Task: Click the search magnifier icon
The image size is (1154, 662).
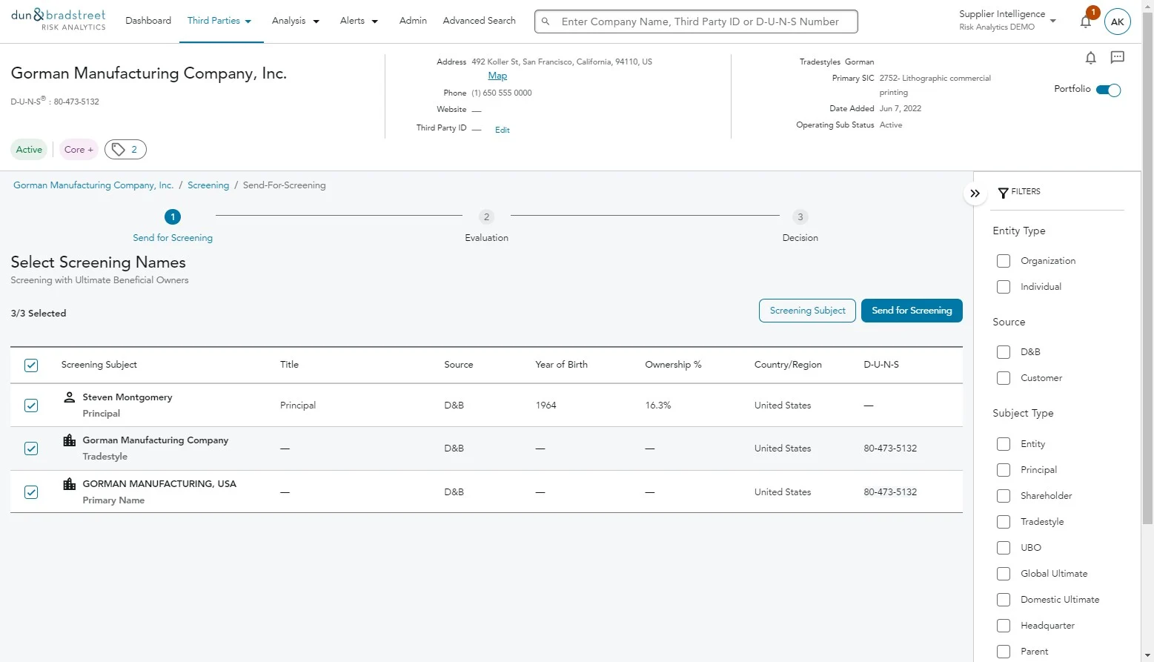Action: 546,21
